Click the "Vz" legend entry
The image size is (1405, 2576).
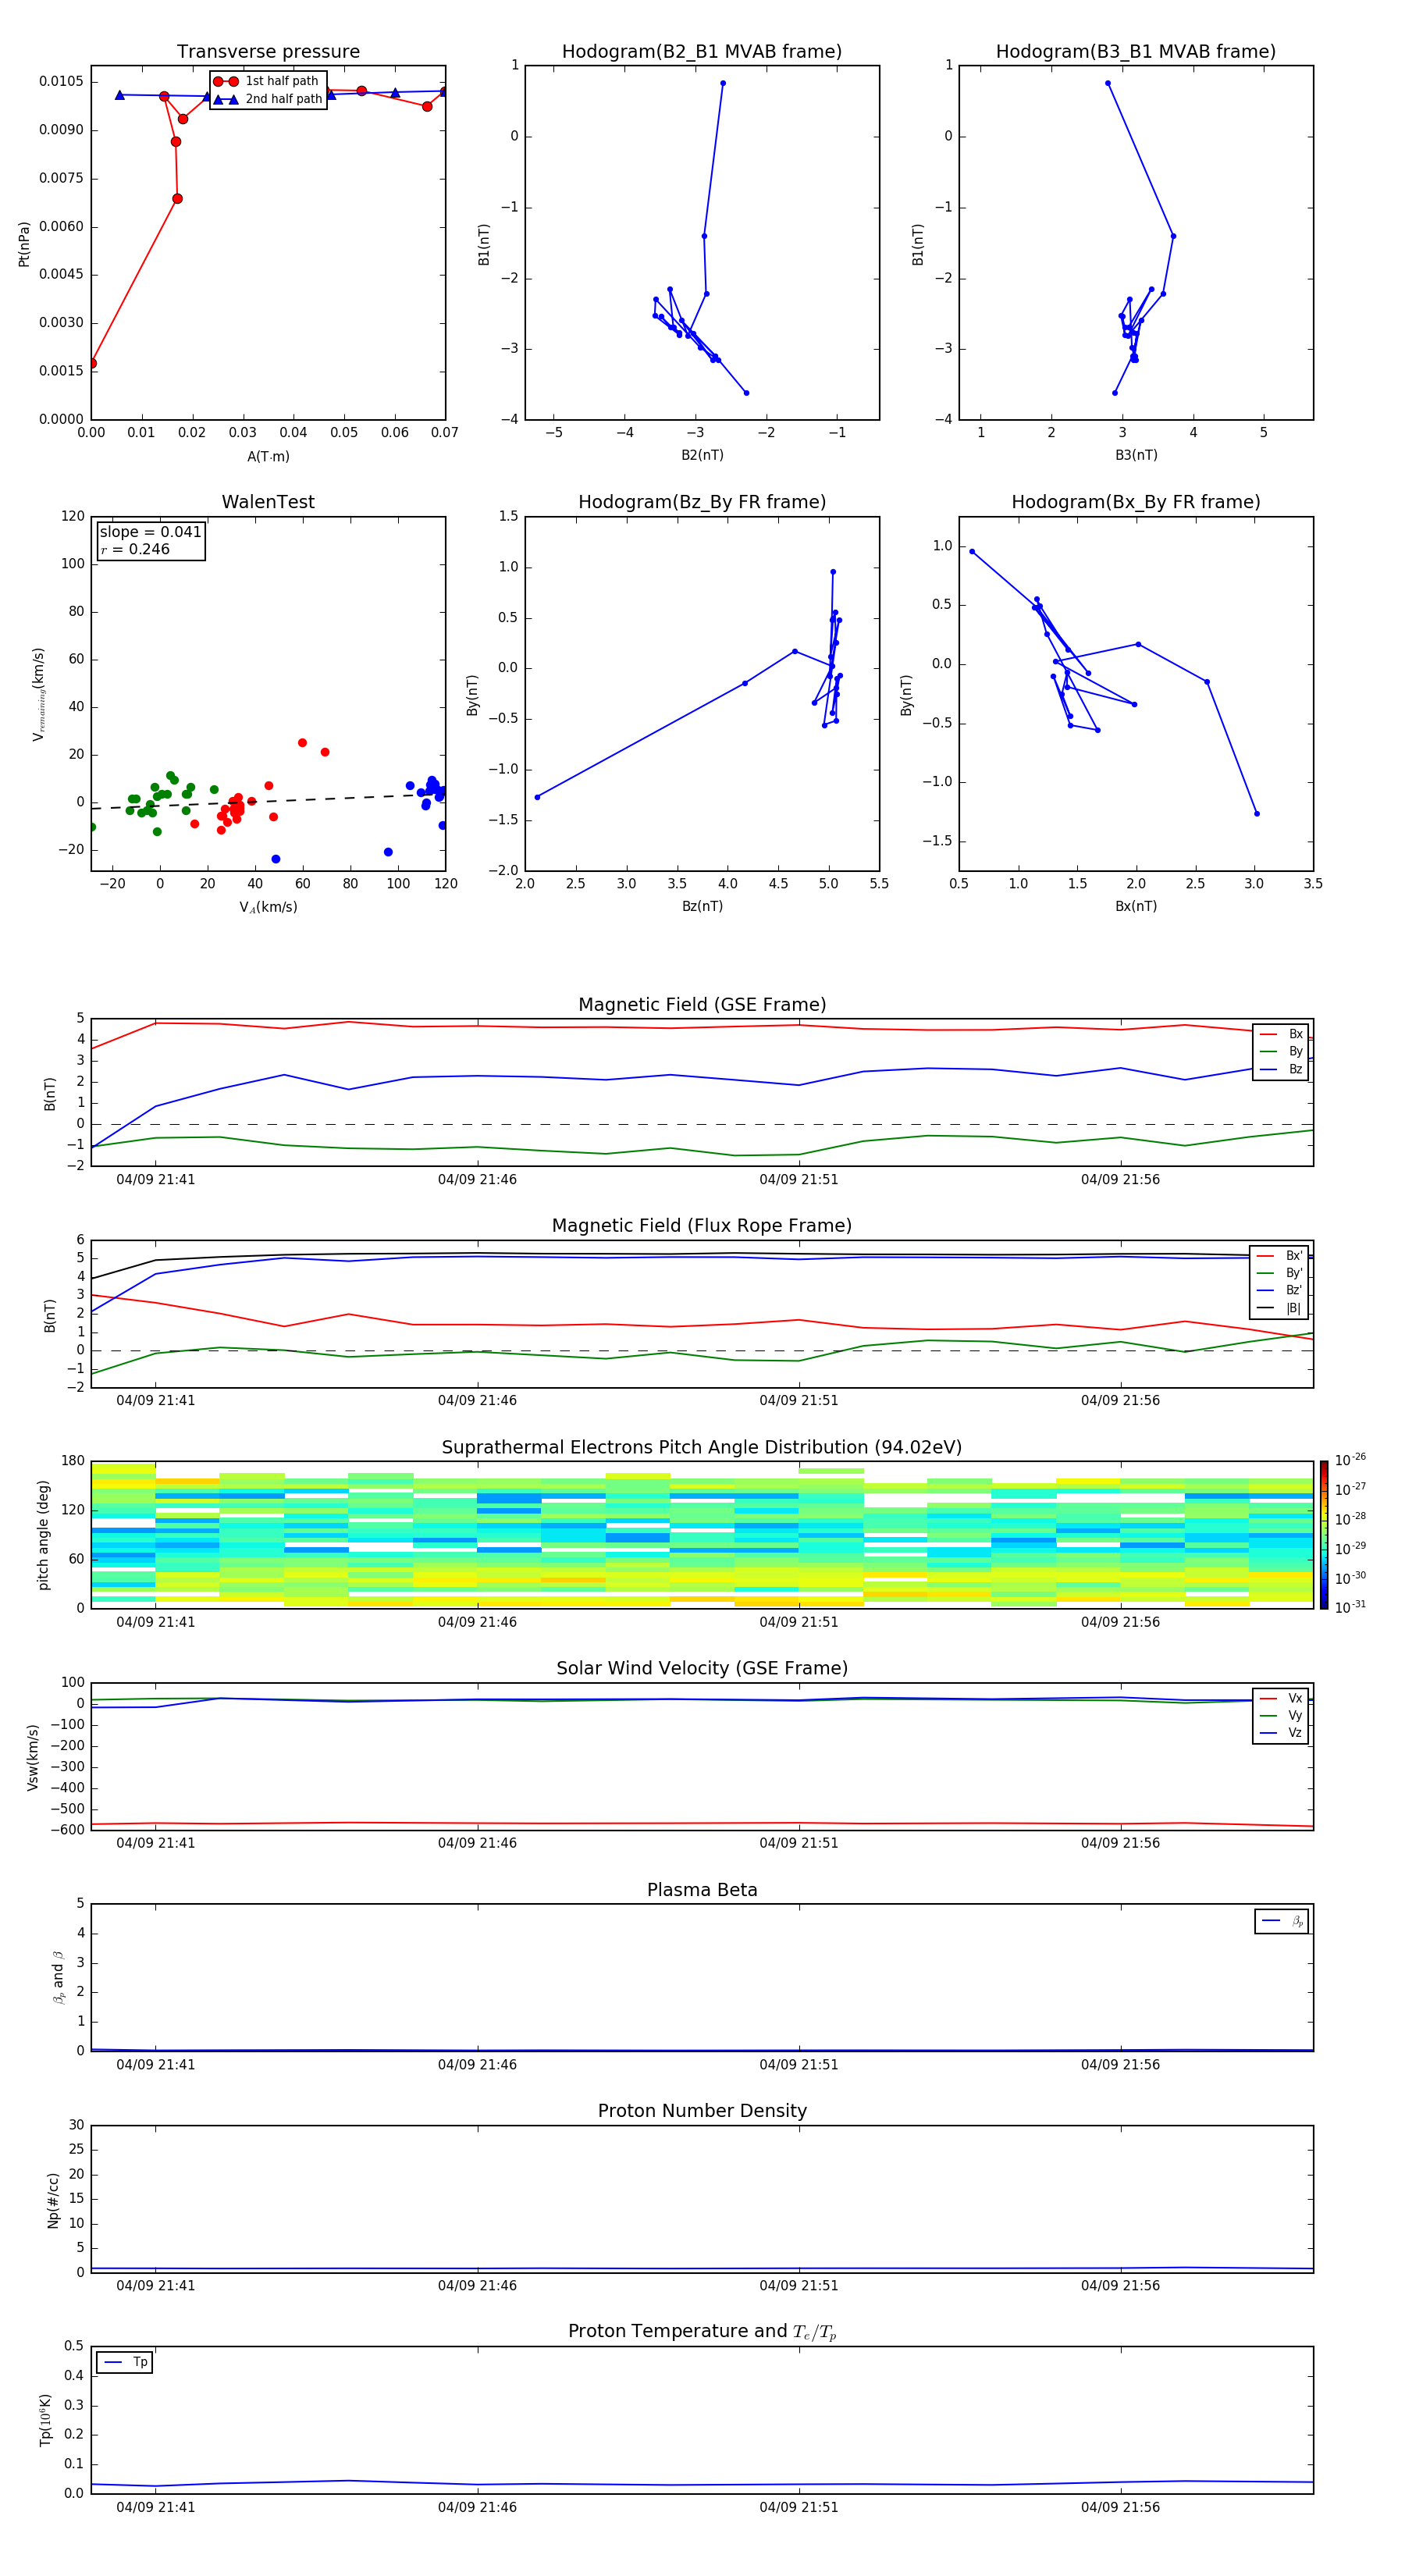pyautogui.click(x=1281, y=1733)
